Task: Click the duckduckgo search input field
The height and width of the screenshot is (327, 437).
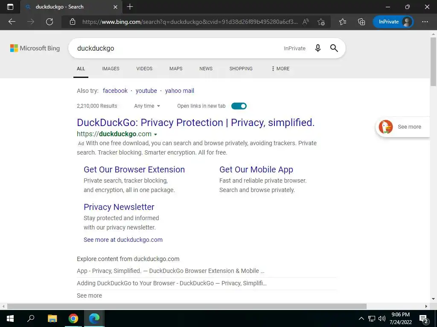Action: pyautogui.click(x=178, y=48)
